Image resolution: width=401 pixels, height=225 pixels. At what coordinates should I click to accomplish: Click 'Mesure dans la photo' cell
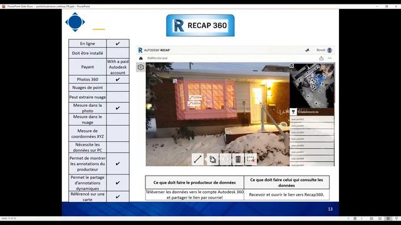pos(88,108)
